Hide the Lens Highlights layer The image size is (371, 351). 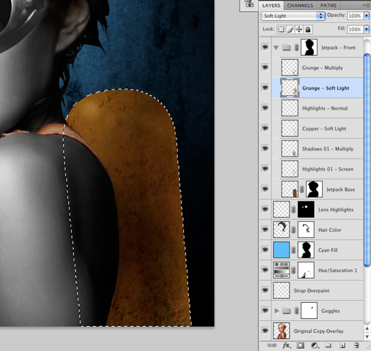pyautogui.click(x=265, y=209)
